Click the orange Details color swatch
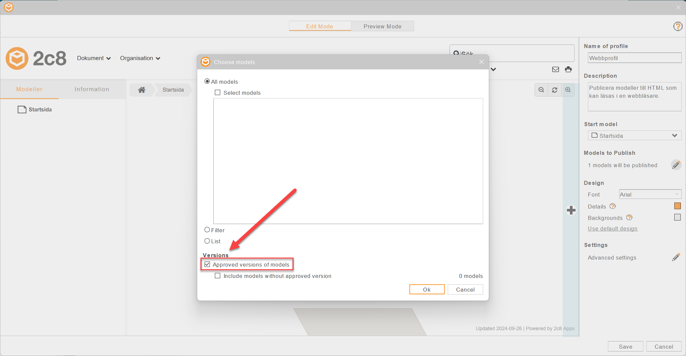 pos(677,206)
